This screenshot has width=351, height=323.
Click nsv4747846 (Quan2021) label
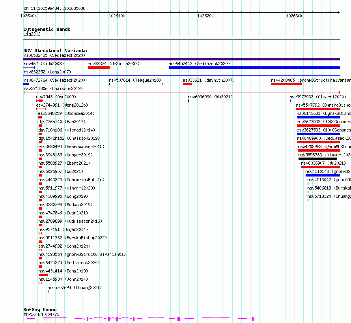tap(63, 213)
